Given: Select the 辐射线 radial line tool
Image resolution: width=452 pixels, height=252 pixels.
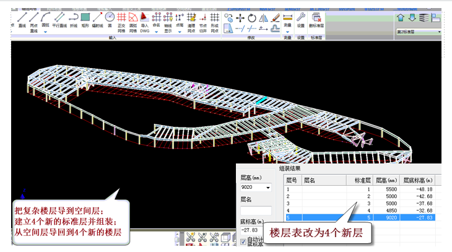Looking at the screenshot, I should [x=97, y=20].
